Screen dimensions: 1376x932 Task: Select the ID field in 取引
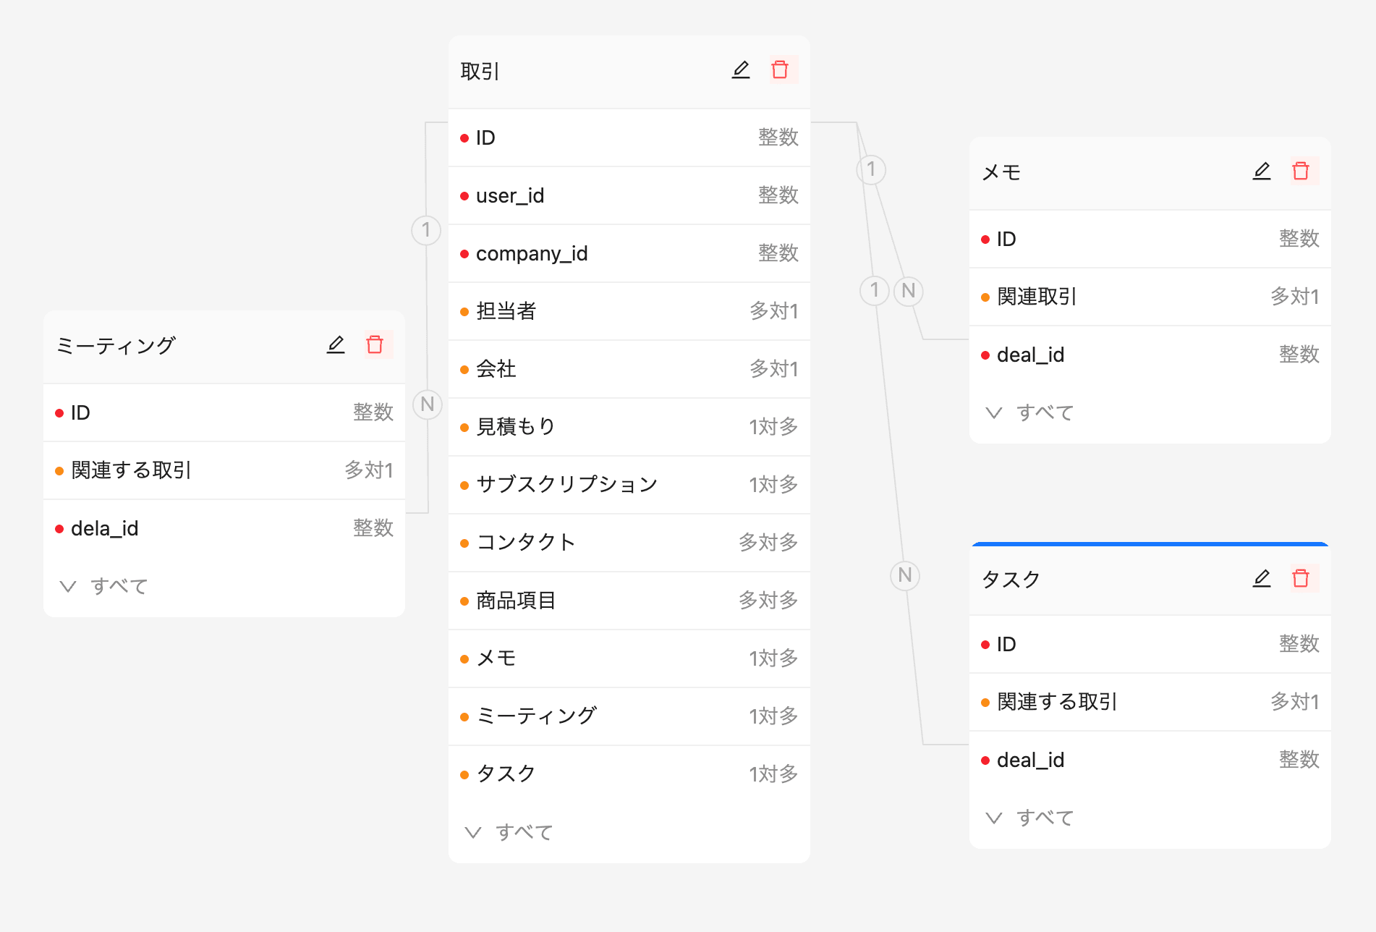coord(629,137)
